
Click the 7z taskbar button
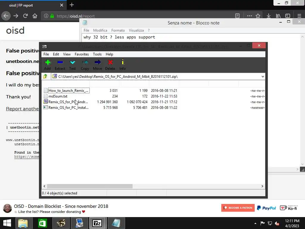click(x=97, y=223)
